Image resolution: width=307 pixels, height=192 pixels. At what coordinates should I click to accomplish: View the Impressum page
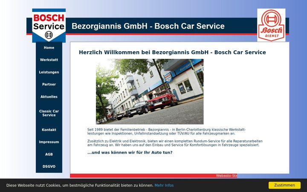coord(49,142)
